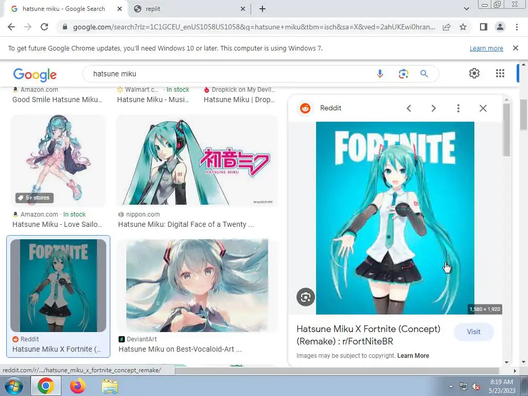Open the Reddit caption under Fortnite thumbnail
The image size is (528, 396).
(x=57, y=349)
